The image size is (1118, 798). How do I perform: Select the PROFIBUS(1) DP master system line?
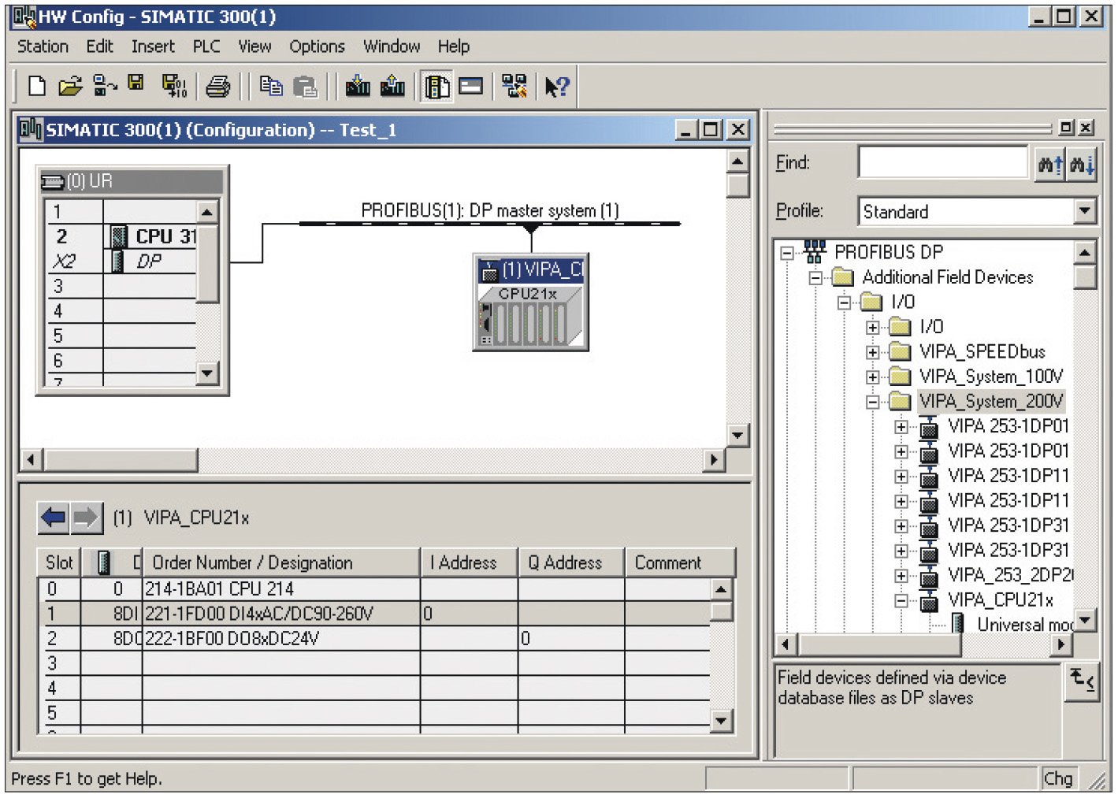pyautogui.click(x=489, y=224)
